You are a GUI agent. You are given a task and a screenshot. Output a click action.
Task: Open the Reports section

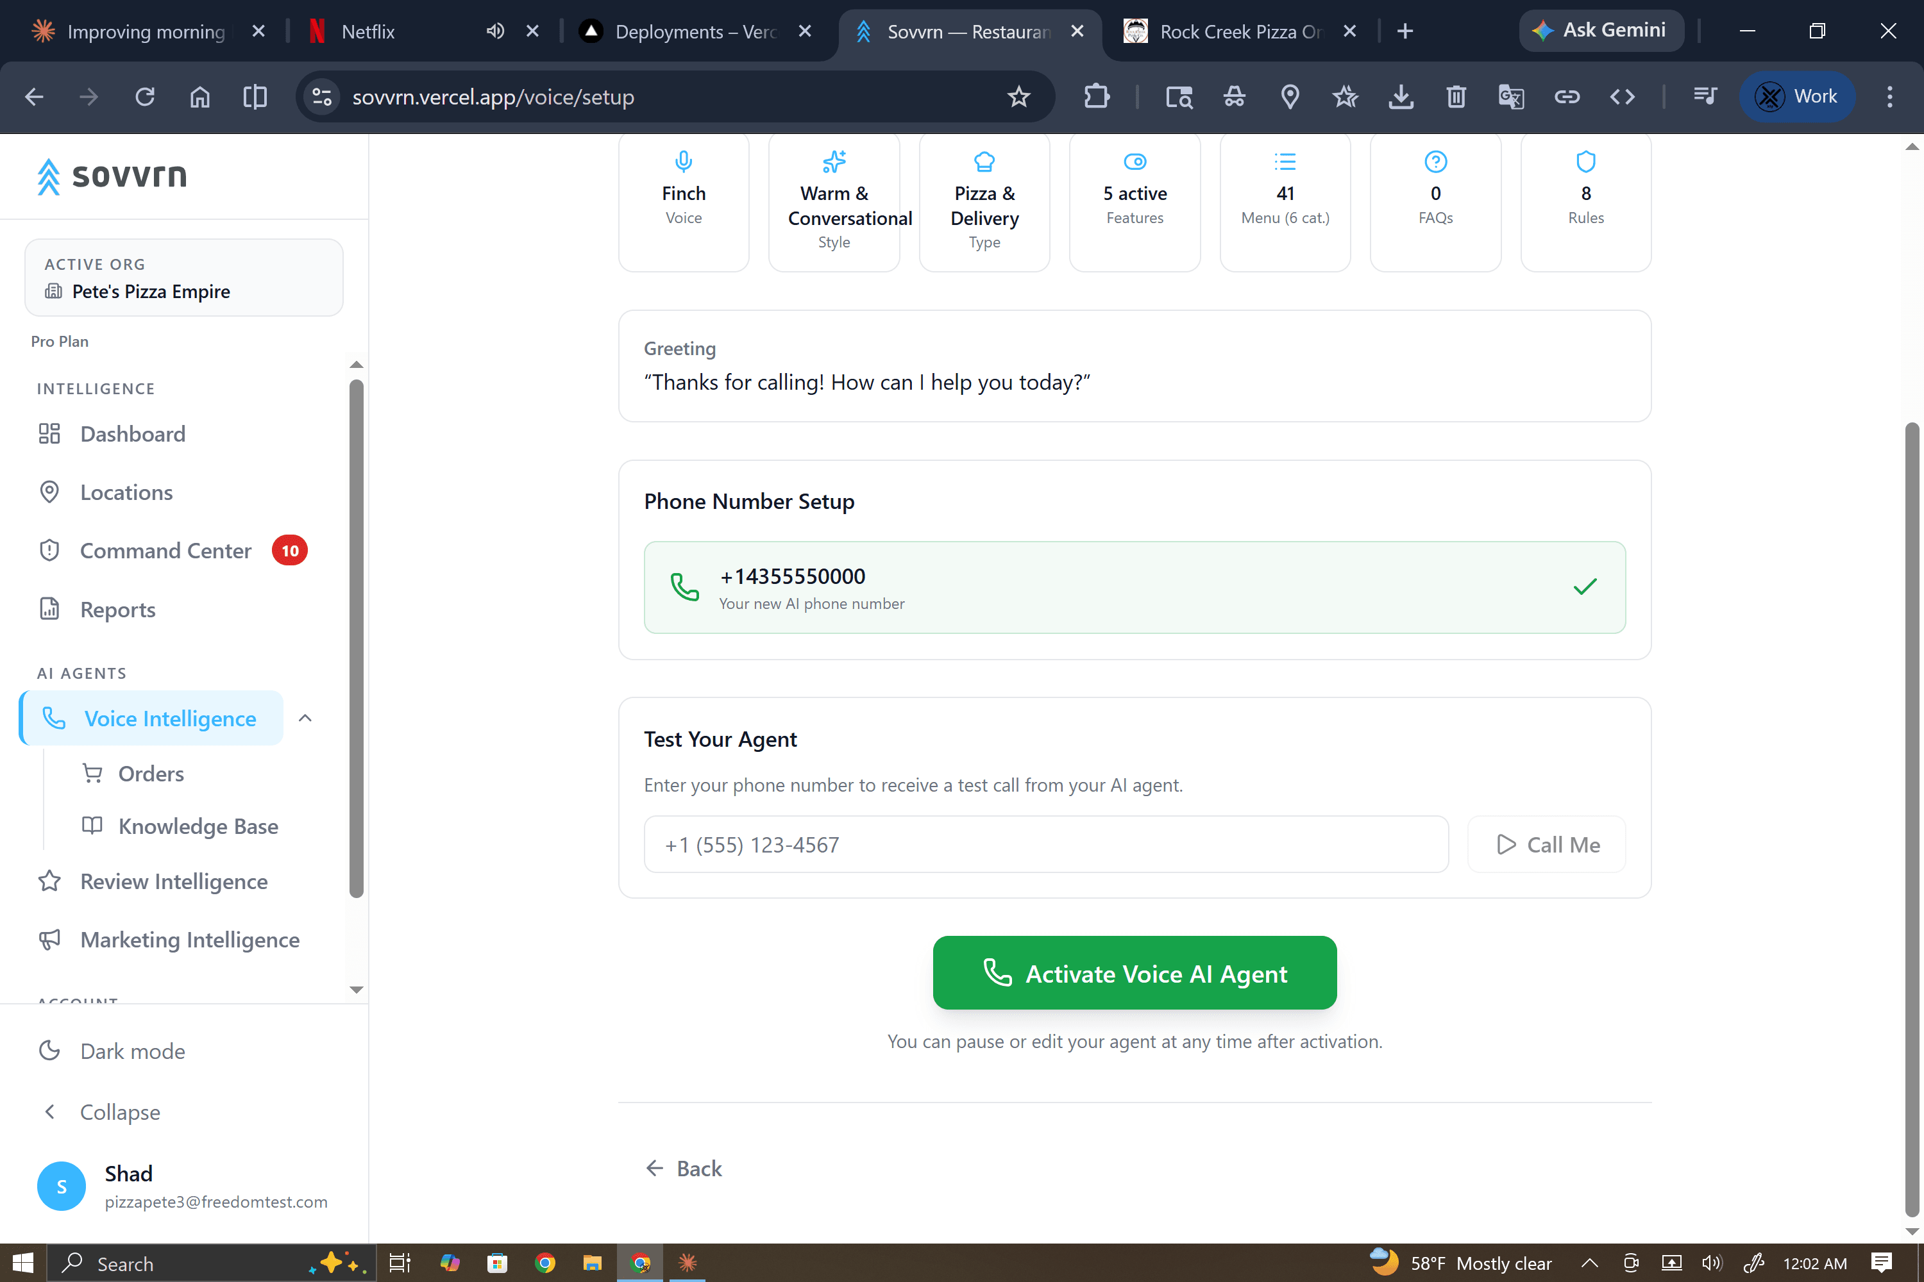[117, 609]
